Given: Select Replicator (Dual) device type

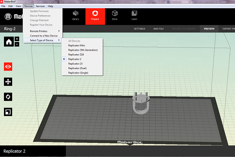Looking at the screenshot, I should coord(82,68).
